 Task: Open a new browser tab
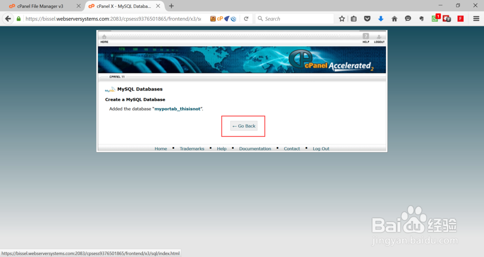coord(171,6)
